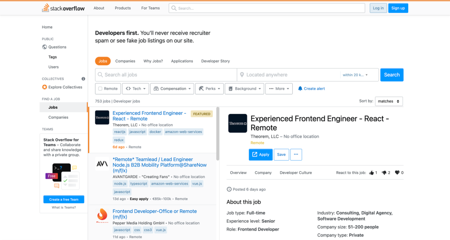Click the magnifier icon in Search all jobs field

point(100,75)
